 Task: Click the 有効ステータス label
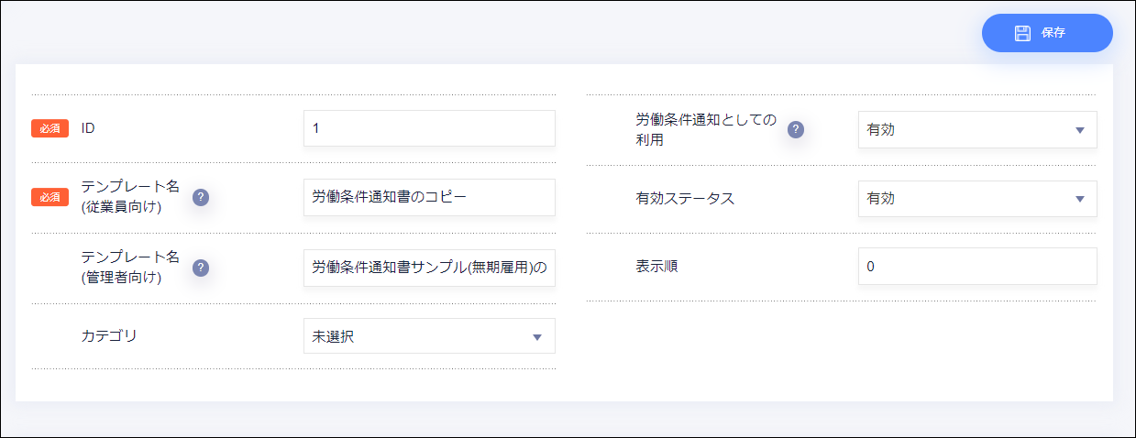click(685, 199)
